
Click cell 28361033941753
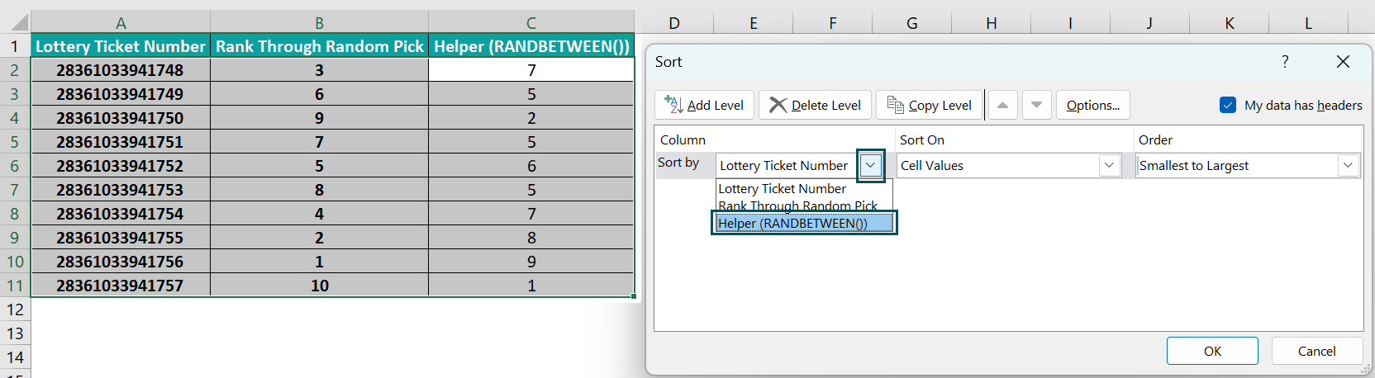pos(121,190)
